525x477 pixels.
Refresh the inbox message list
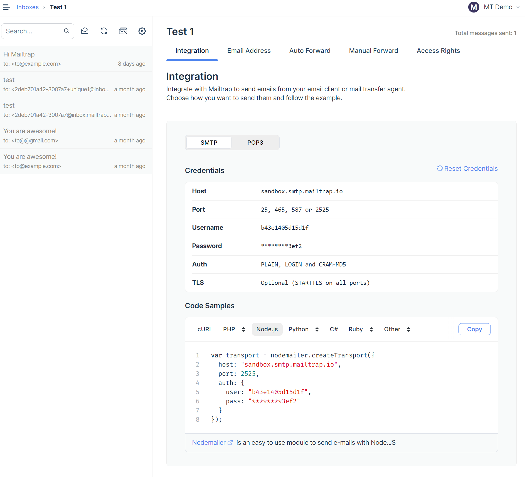point(104,31)
